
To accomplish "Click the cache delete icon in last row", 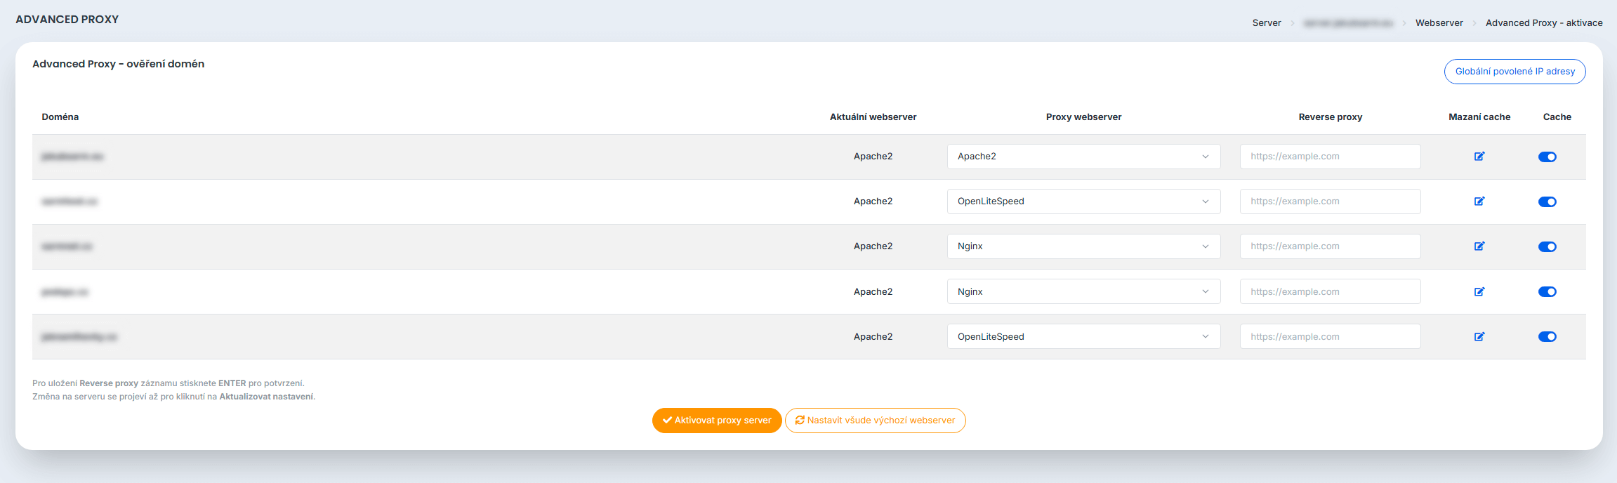I will [x=1479, y=337].
